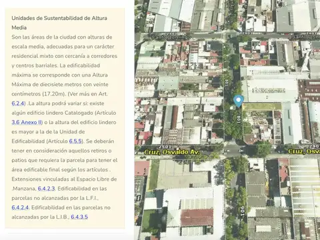Open the 6.4.2.4 article link
320x240 pixels.
tap(20, 207)
